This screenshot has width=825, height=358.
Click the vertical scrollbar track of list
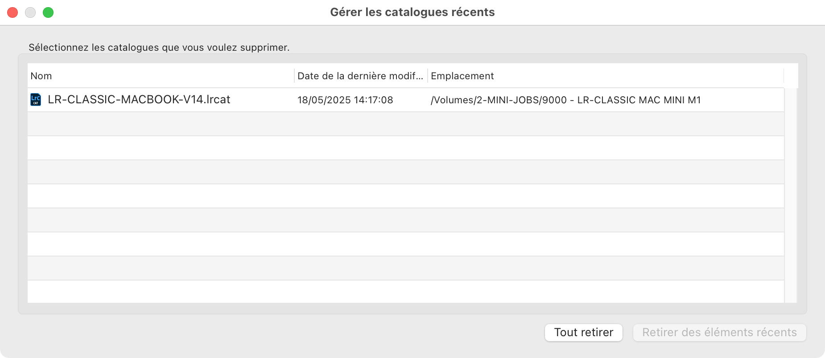click(791, 195)
